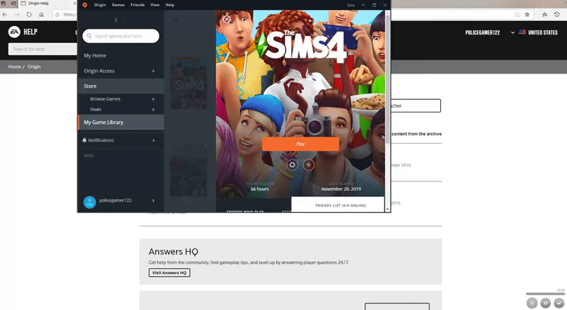Focus the 'Search for help' field
567x310 pixels.
pyautogui.click(x=43, y=49)
